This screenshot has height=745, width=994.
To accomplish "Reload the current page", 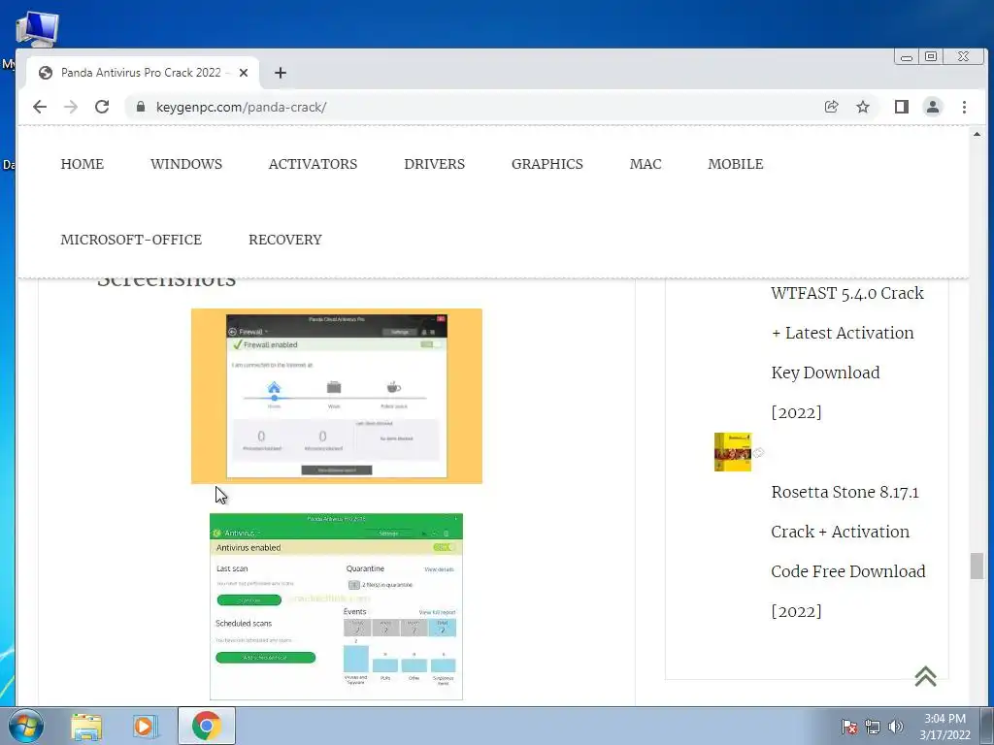I will pyautogui.click(x=102, y=107).
